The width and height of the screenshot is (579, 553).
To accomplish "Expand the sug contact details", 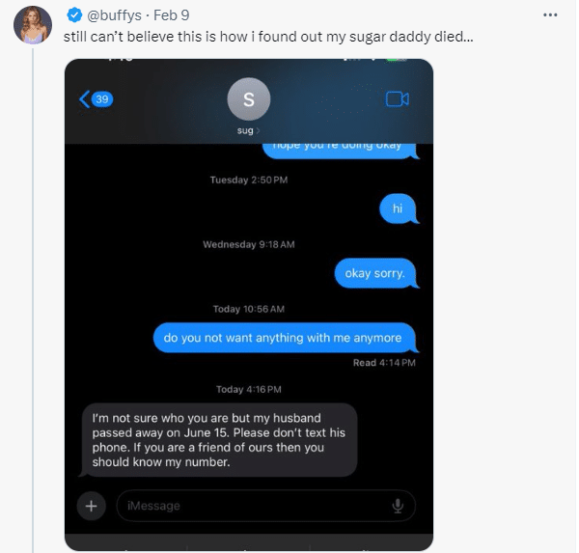I will [x=248, y=130].
